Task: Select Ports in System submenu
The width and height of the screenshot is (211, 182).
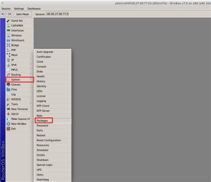Action: [53, 130]
